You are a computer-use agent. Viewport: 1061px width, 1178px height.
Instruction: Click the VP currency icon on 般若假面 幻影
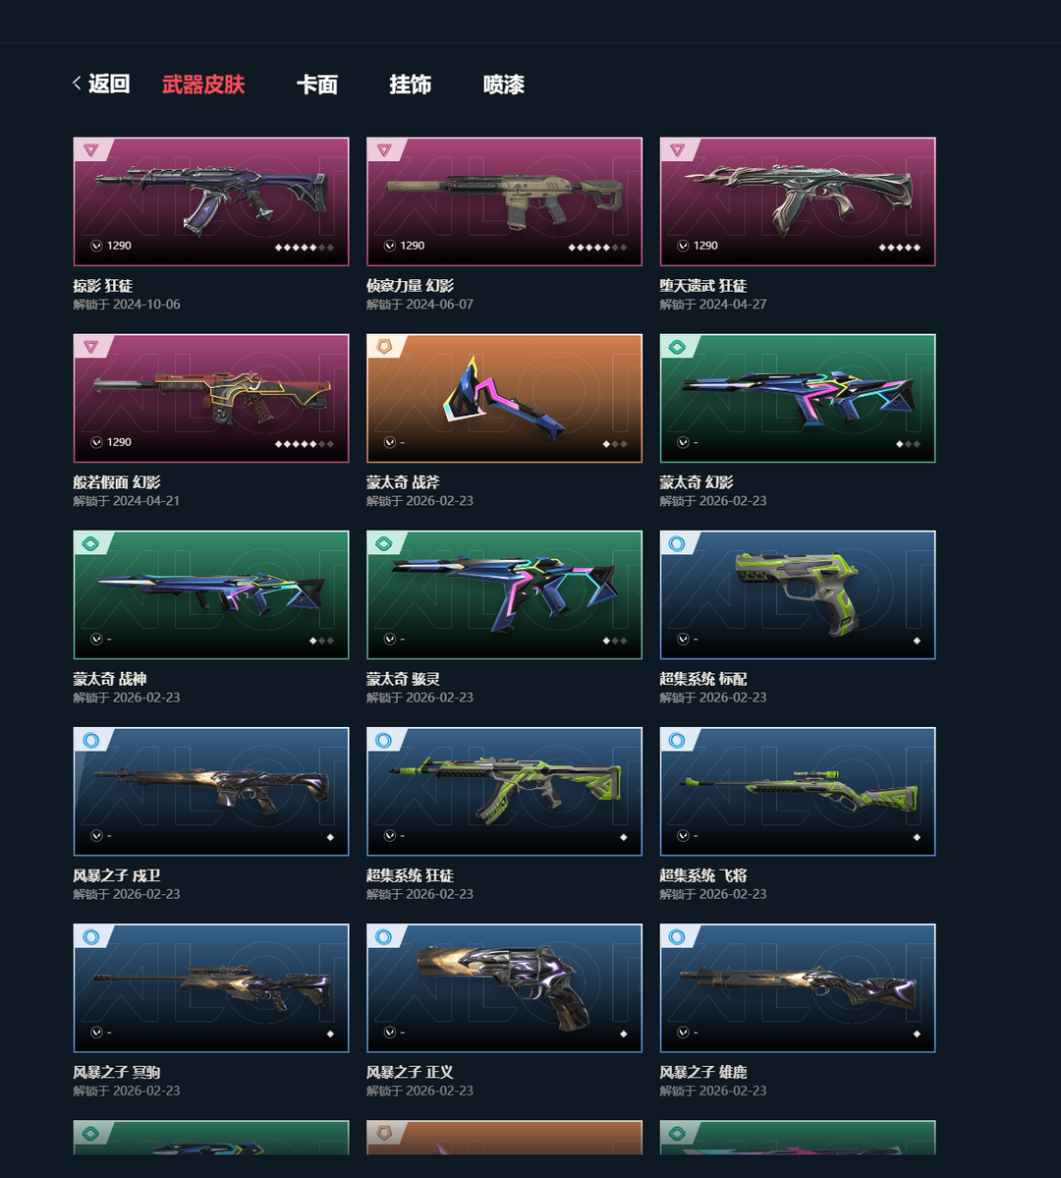96,442
